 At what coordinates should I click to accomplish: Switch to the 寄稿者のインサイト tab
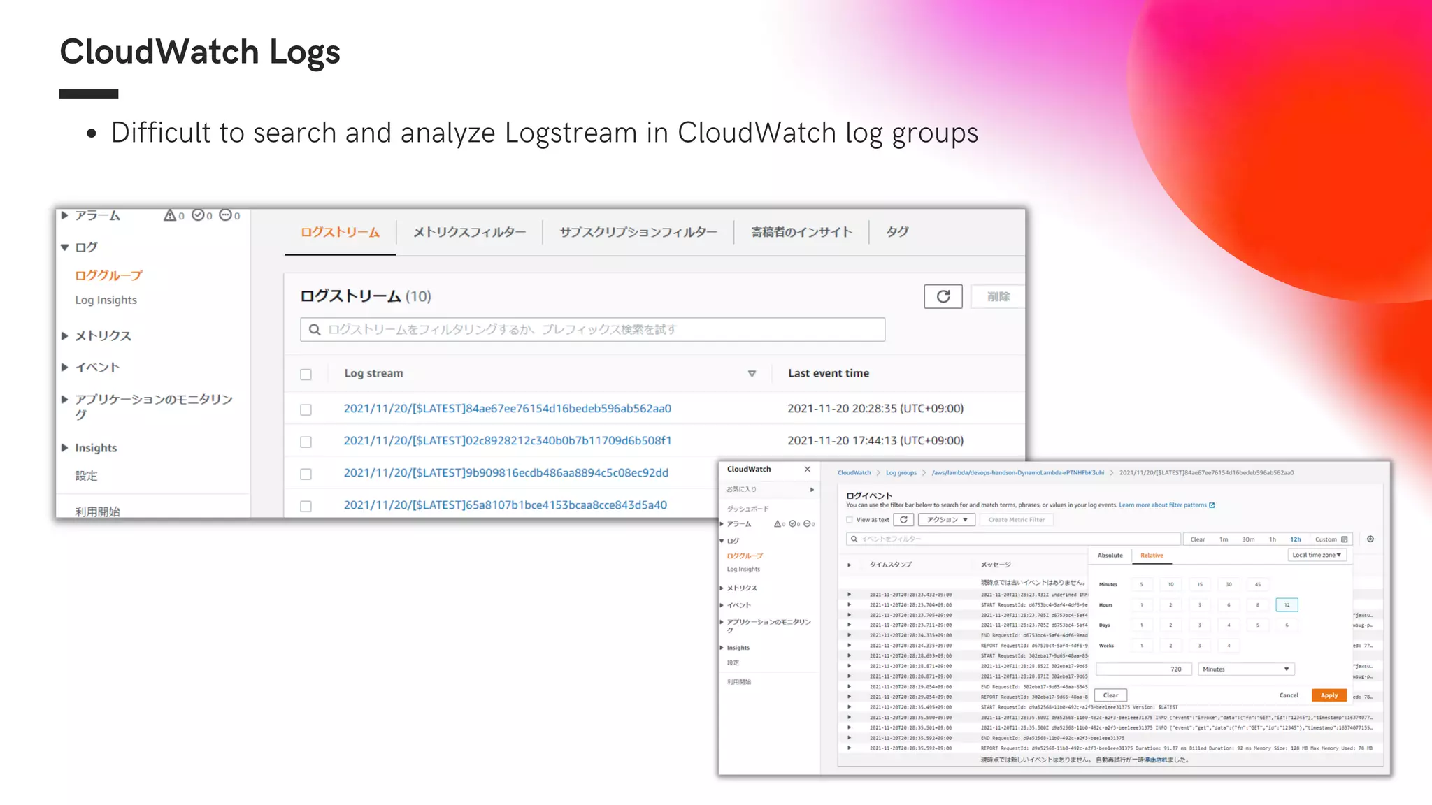[x=801, y=232]
